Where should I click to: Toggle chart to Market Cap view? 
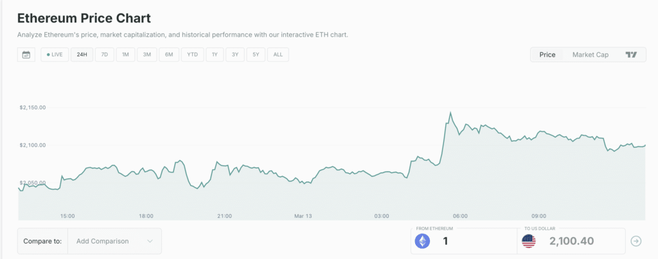coord(590,54)
